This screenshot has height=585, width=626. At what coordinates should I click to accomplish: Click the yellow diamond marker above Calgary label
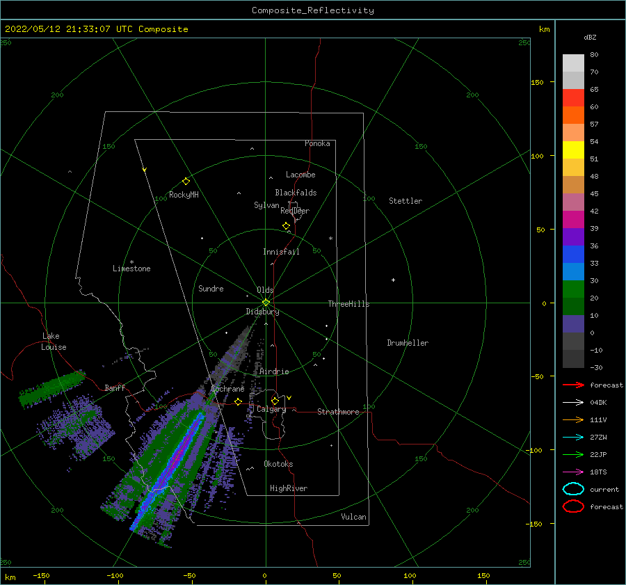click(x=275, y=401)
